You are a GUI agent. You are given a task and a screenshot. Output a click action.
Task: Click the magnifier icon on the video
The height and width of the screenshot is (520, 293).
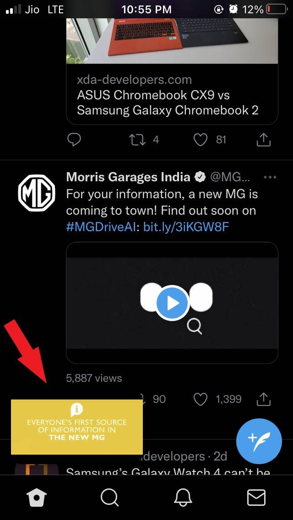[x=195, y=327]
